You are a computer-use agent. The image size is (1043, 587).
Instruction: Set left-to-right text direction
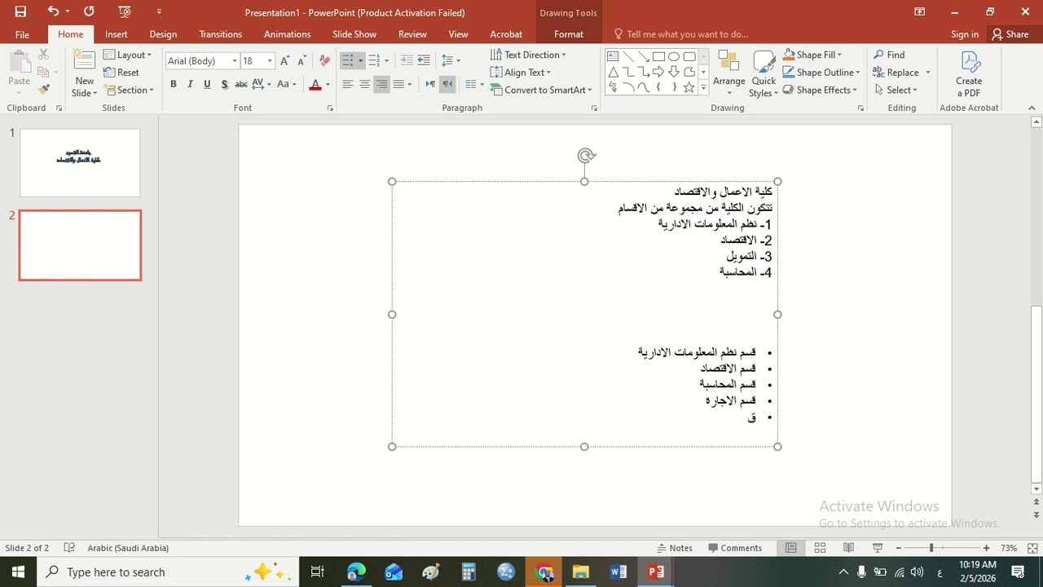(430, 84)
